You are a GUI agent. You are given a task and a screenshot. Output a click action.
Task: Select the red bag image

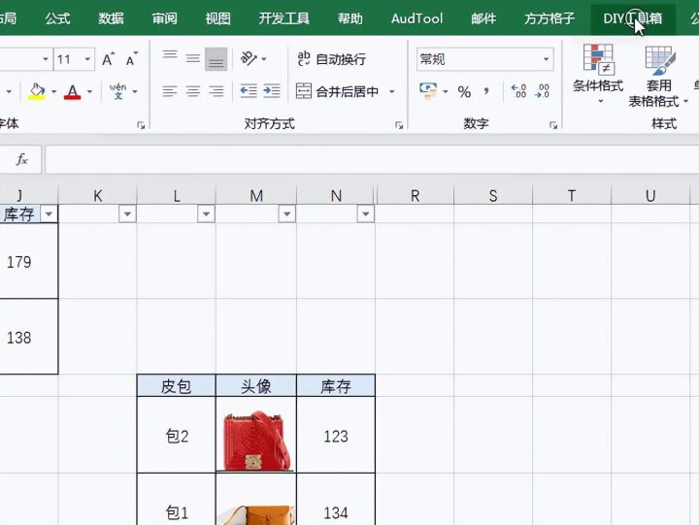255,441
